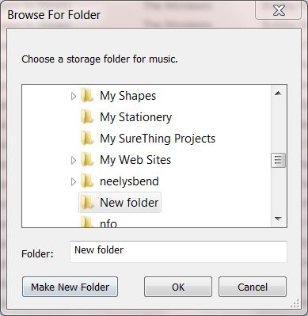Select the My Shapes folder icon

point(87,96)
